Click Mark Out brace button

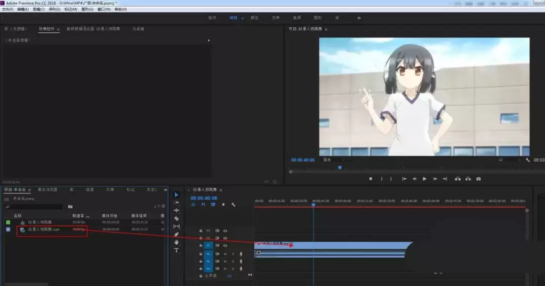(391, 179)
